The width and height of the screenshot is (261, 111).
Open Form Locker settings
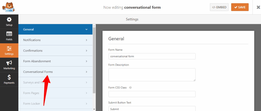click(55, 104)
